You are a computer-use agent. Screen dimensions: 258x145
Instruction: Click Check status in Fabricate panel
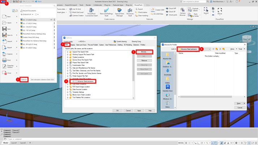(x=141, y=12)
